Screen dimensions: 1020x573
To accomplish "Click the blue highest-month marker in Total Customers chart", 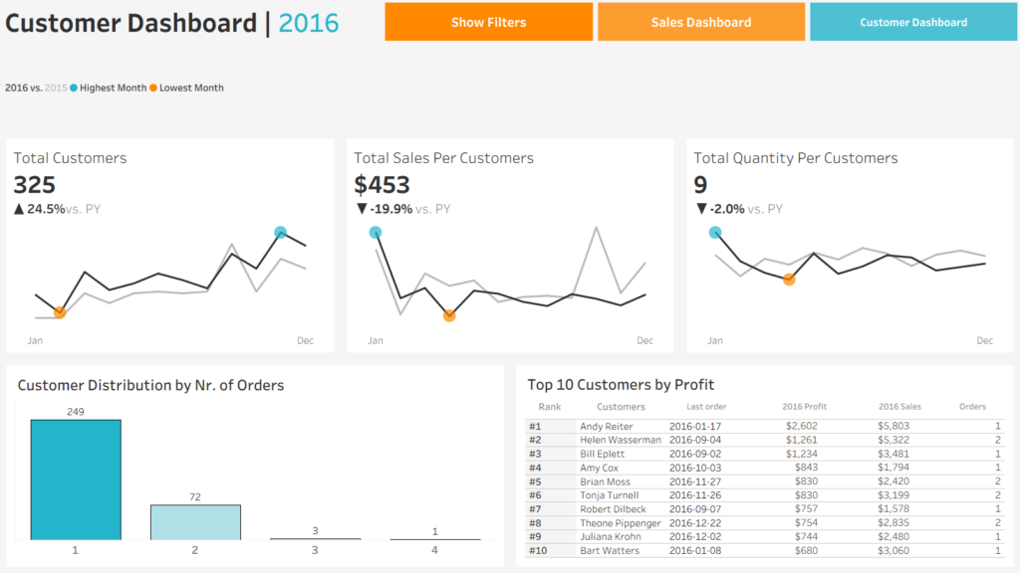I will pos(280,232).
